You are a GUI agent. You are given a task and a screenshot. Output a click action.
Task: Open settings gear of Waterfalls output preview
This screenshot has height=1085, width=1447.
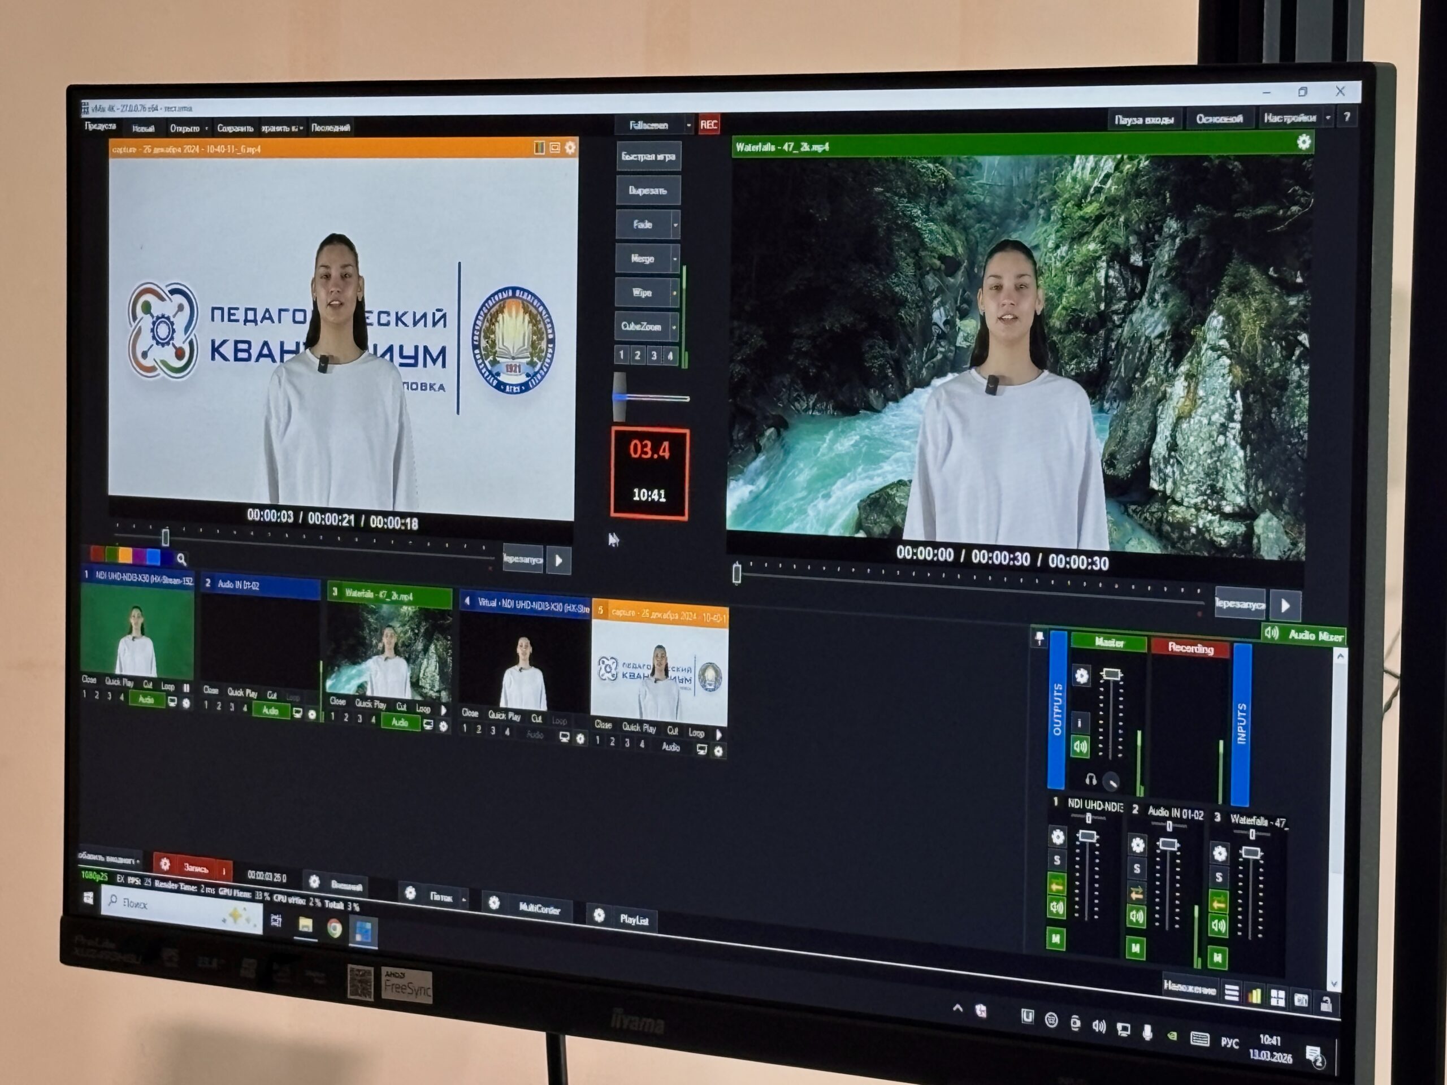click(x=1304, y=142)
